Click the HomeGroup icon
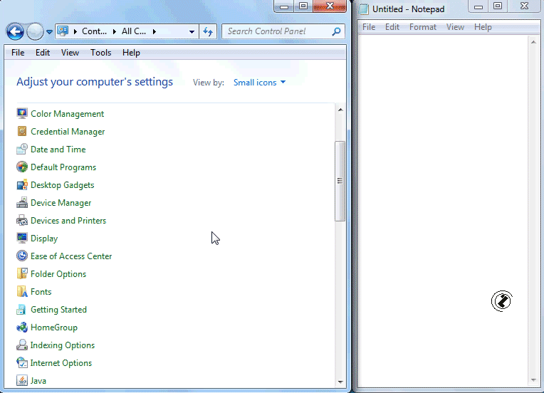This screenshot has height=393, width=544. coord(22,327)
